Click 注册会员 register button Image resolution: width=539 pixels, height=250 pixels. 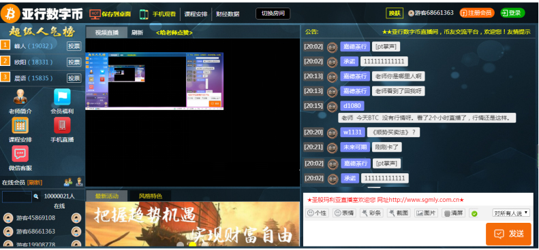pyautogui.click(x=477, y=13)
